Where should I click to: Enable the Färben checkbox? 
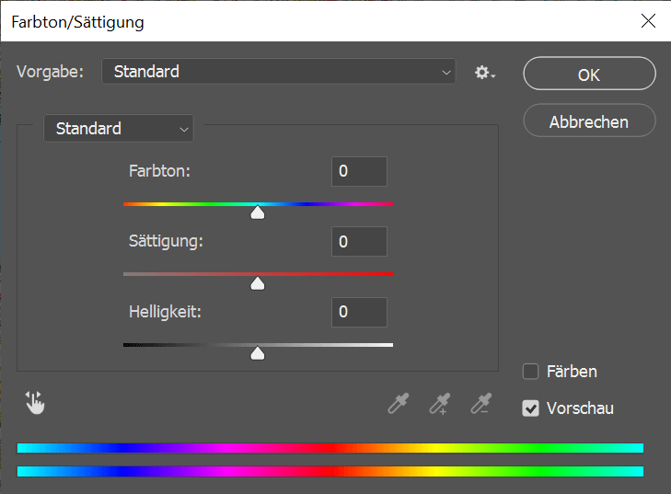(531, 372)
